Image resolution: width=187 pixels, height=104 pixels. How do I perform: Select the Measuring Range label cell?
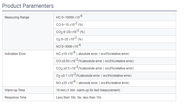[x=28, y=32]
